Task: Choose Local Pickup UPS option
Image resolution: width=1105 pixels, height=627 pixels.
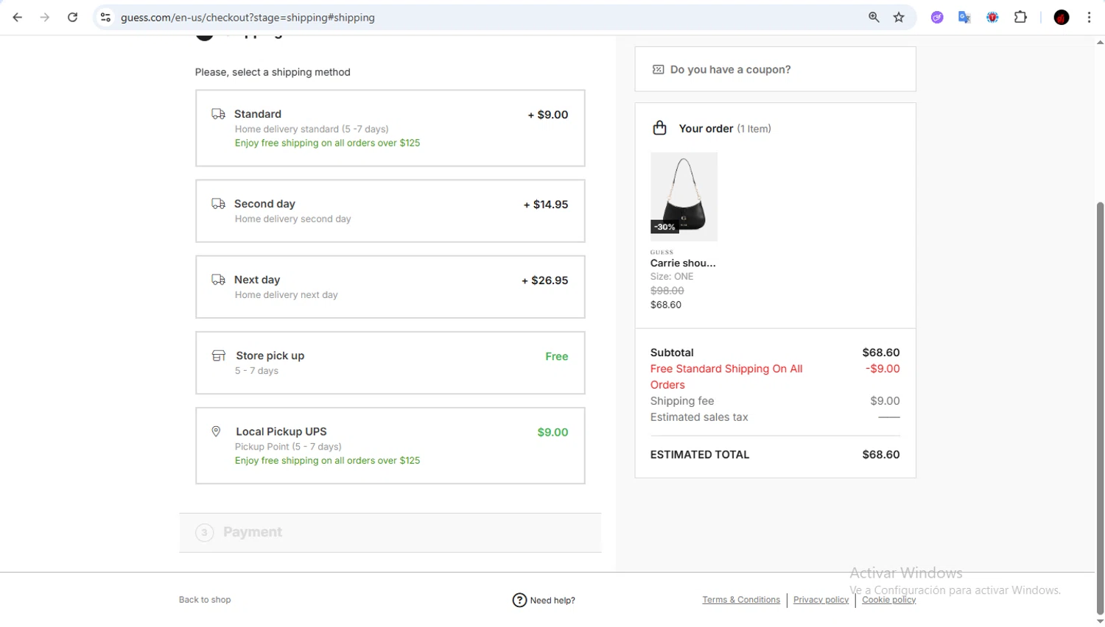Action: tap(390, 445)
